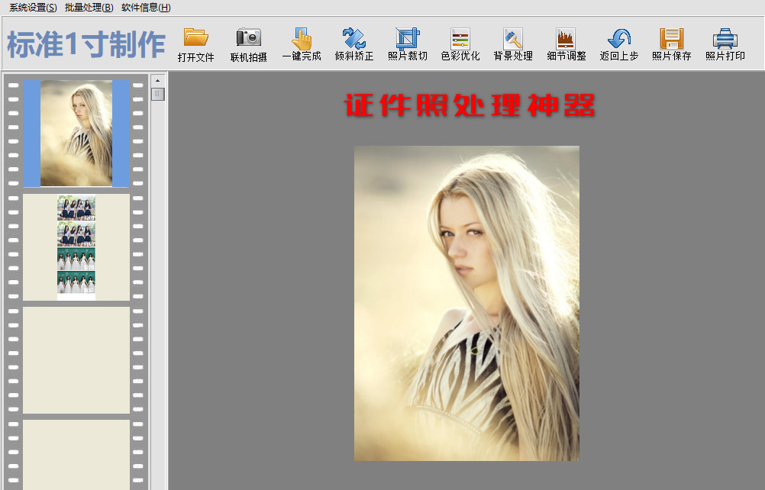Click the filmstrip scrollbar up arrow
Screen dimensions: 765x490
[x=157, y=80]
